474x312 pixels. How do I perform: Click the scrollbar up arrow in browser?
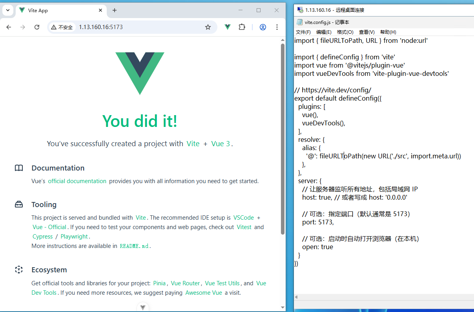pos(283,39)
